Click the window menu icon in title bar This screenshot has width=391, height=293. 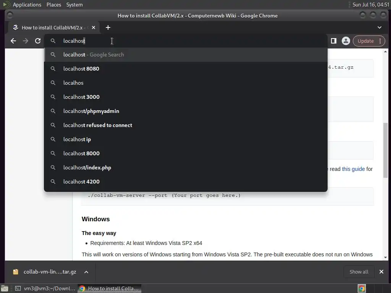10,15
